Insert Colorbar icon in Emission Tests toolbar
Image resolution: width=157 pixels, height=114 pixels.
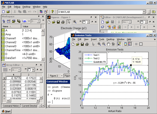coord(125,44)
